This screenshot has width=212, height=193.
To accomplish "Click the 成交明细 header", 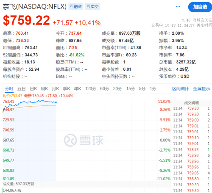I will click(x=191, y=103).
